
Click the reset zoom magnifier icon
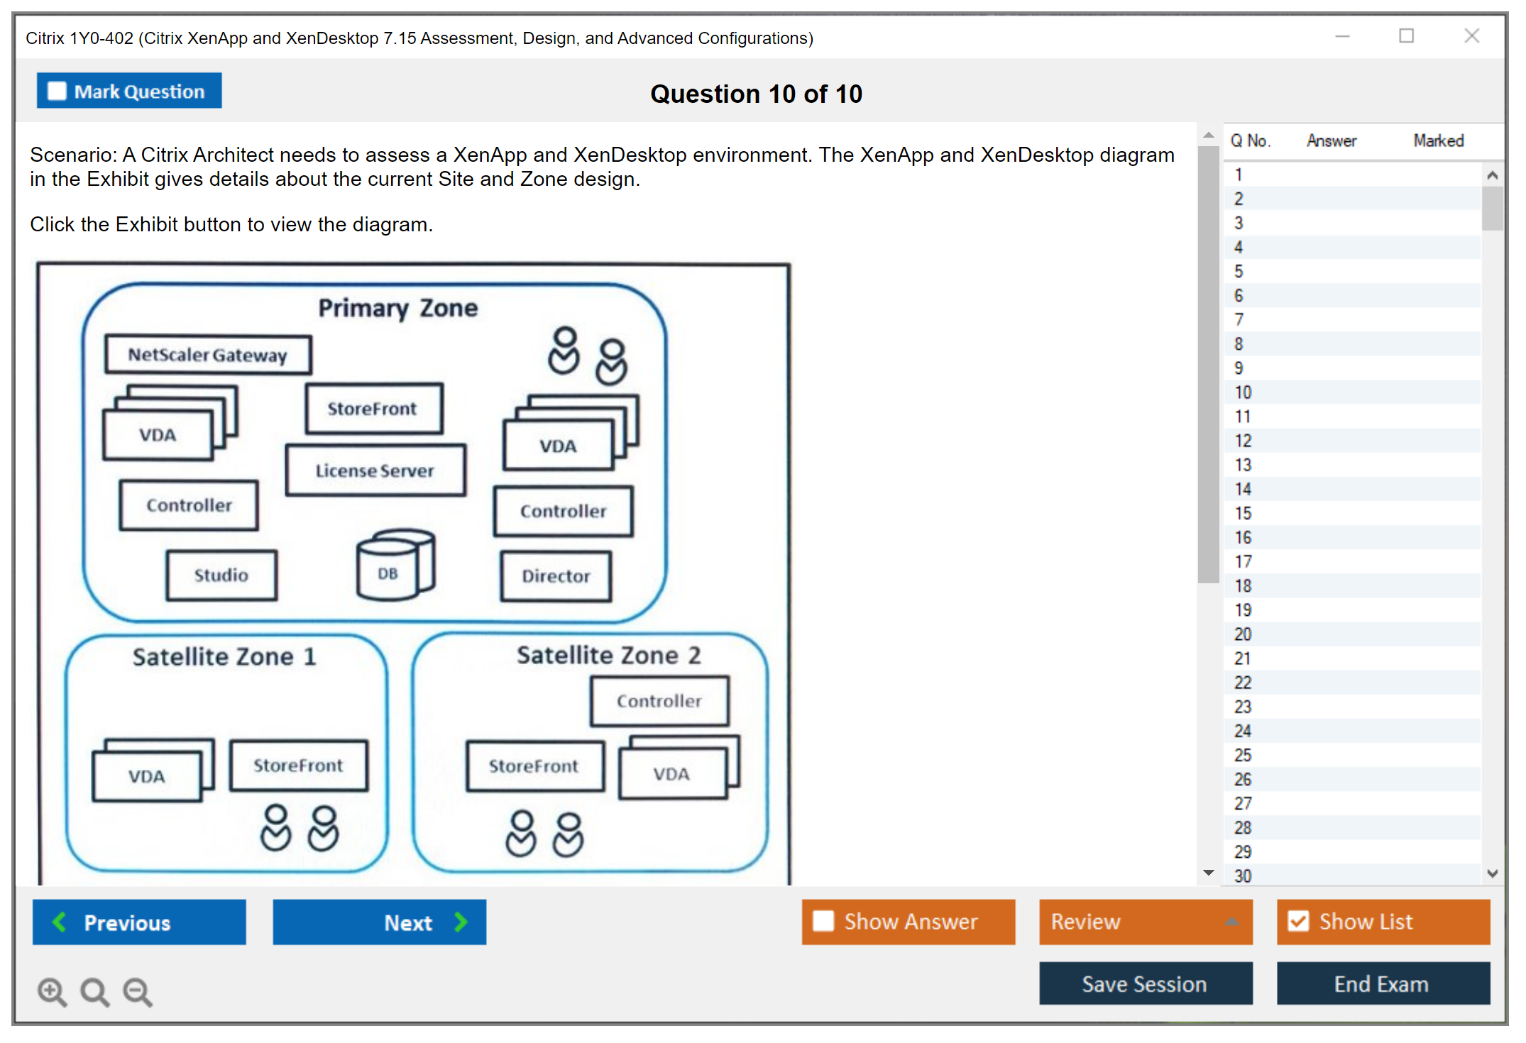[x=94, y=991]
